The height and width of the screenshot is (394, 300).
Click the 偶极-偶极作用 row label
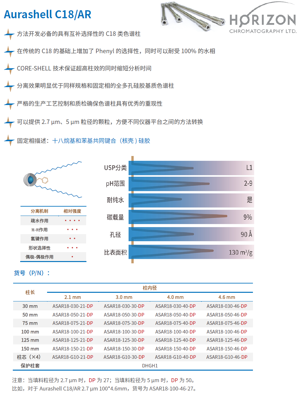(39, 257)
